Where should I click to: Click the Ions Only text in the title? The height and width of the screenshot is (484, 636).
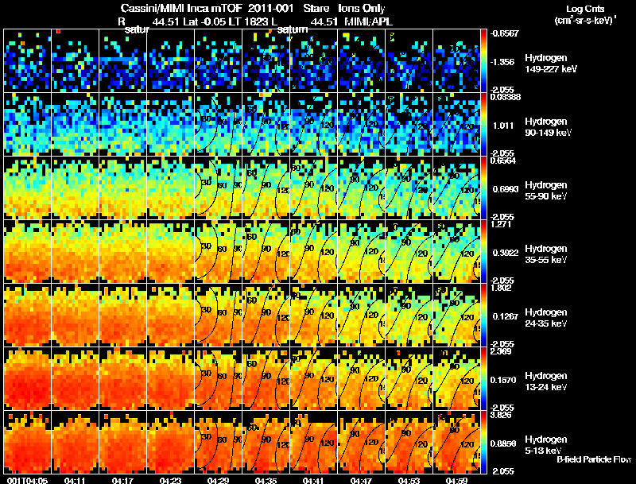pyautogui.click(x=362, y=9)
